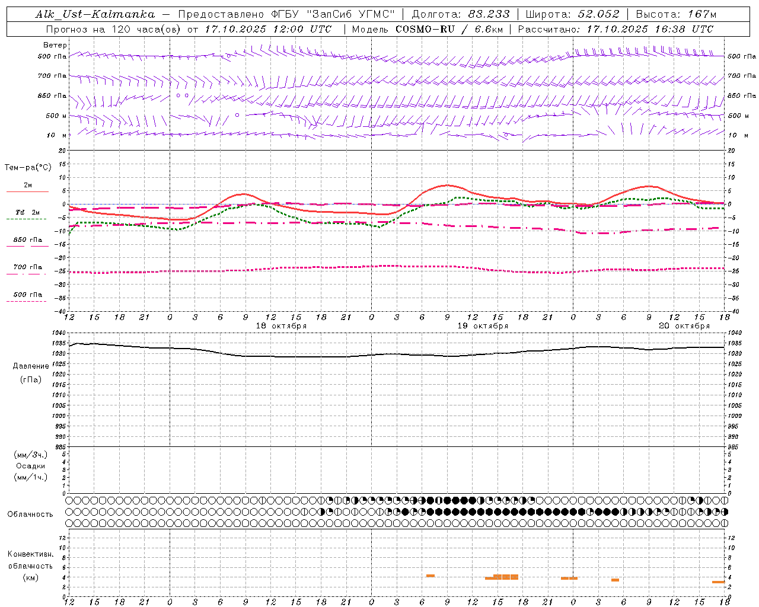Click the 20 октября date label
759x607 pixels.
[684, 326]
